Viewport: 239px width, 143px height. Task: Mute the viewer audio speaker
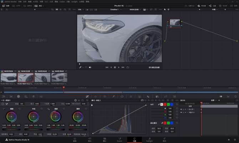coord(90,67)
